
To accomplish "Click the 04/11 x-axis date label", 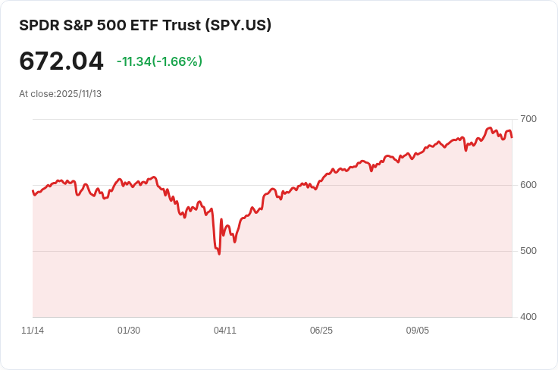I will [x=225, y=331].
